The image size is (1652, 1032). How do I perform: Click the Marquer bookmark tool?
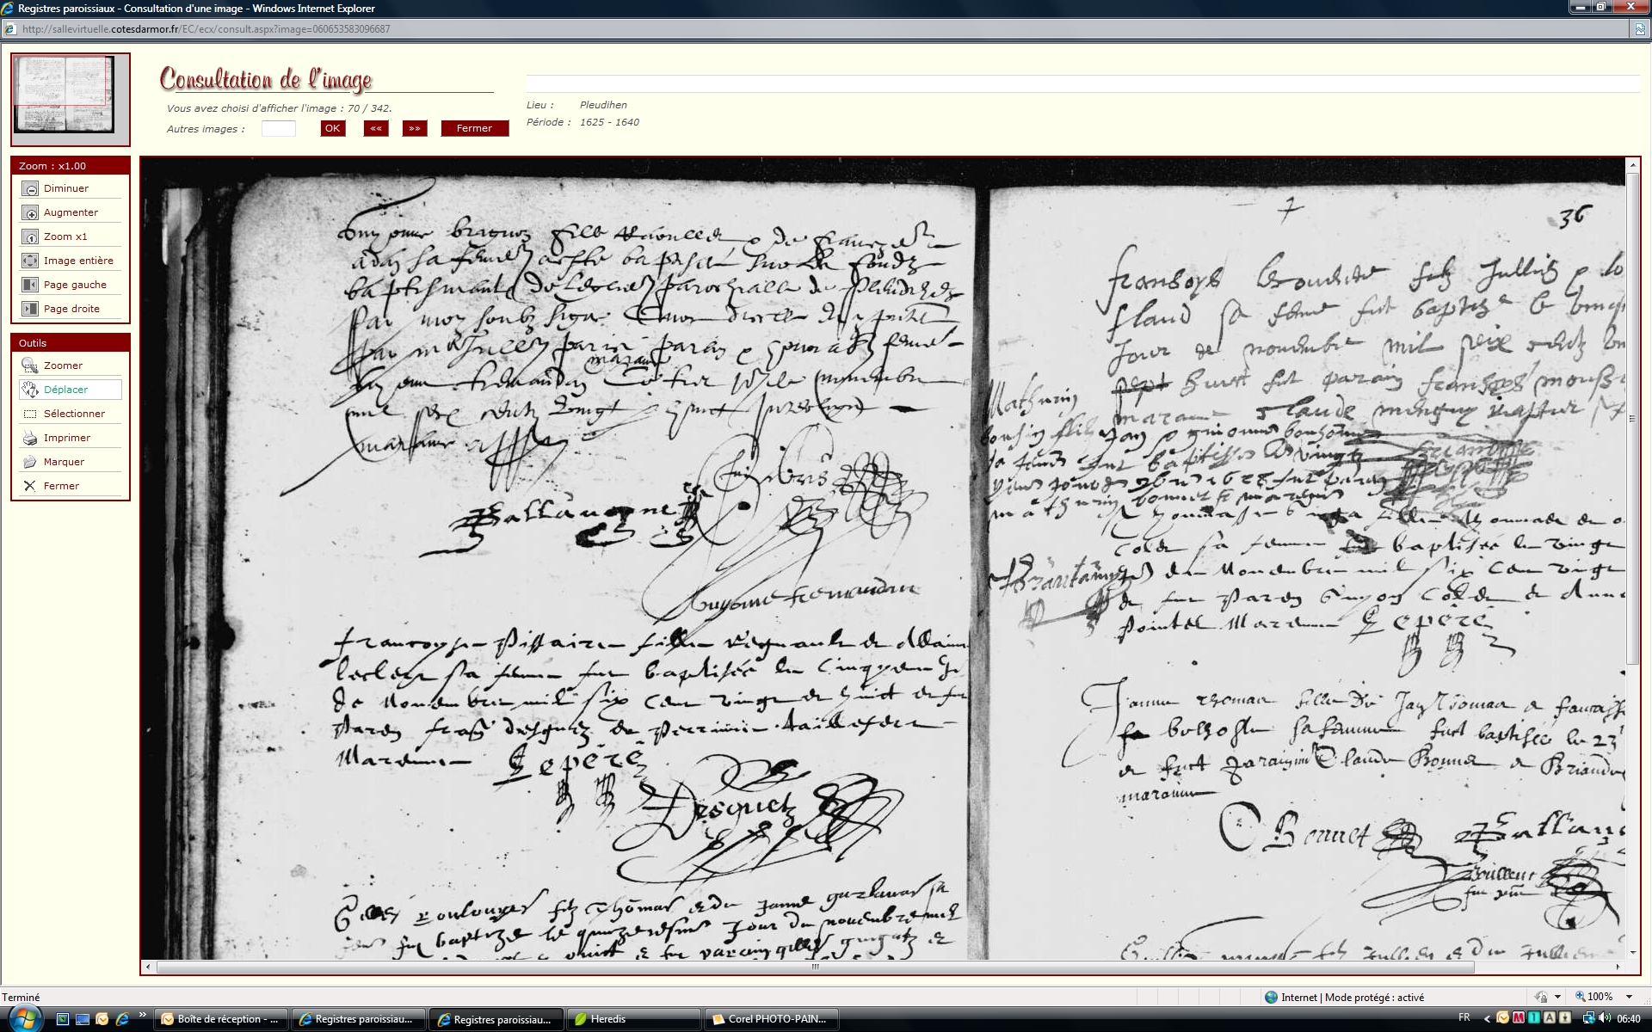click(x=30, y=462)
